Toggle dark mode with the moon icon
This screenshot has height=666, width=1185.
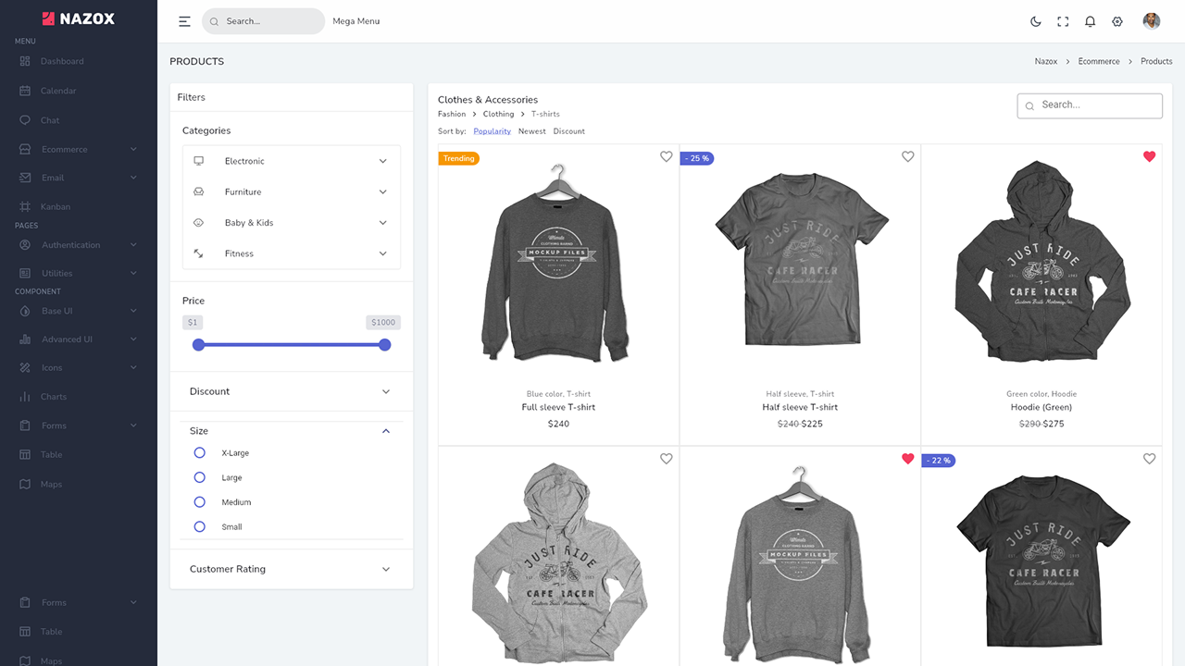tap(1035, 20)
